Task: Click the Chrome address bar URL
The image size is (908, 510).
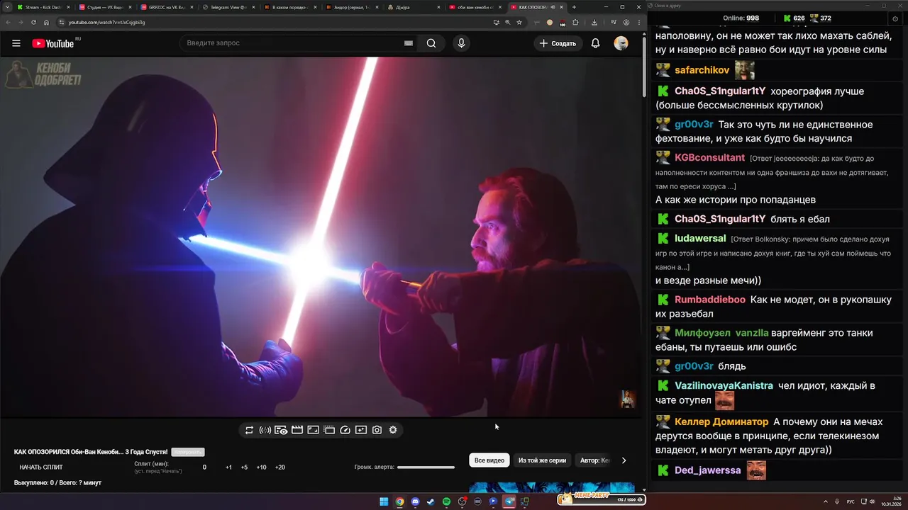Action: pyautogui.click(x=106, y=22)
